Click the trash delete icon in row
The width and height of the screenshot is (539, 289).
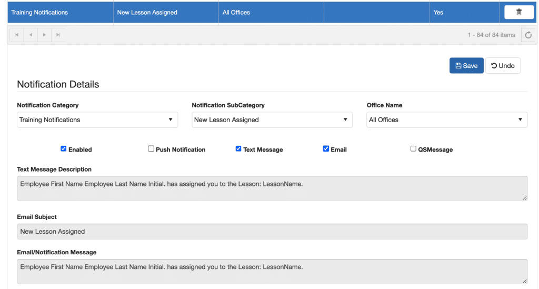point(518,12)
